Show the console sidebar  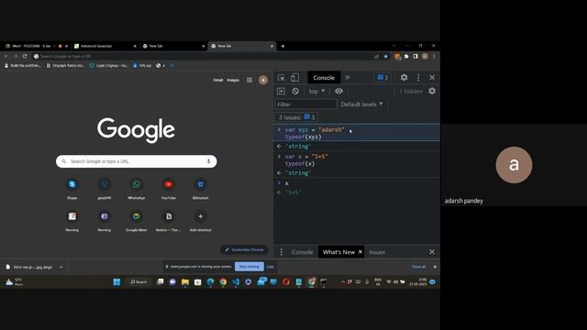282,92
